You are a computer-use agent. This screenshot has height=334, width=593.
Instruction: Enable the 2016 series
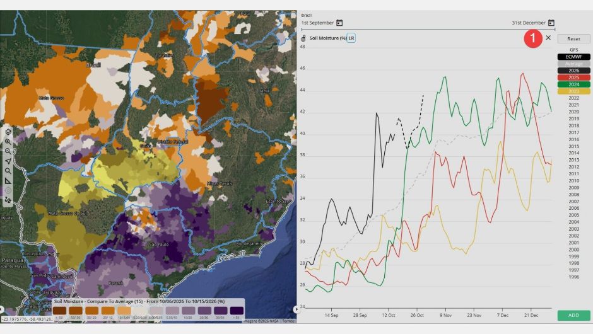click(x=573, y=139)
